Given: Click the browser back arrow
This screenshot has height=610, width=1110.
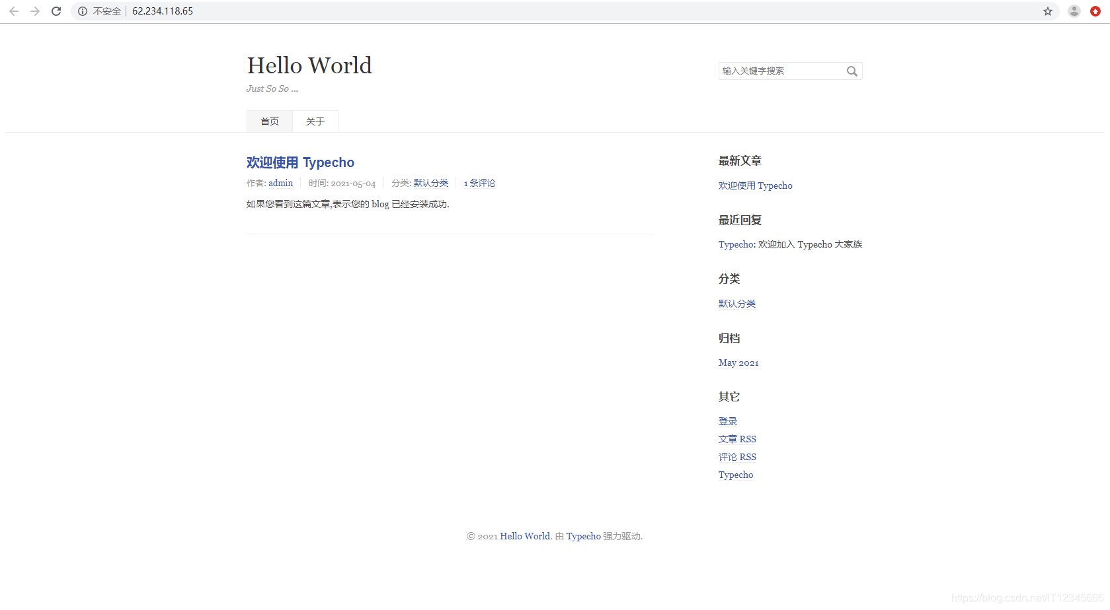Looking at the screenshot, I should tap(14, 11).
